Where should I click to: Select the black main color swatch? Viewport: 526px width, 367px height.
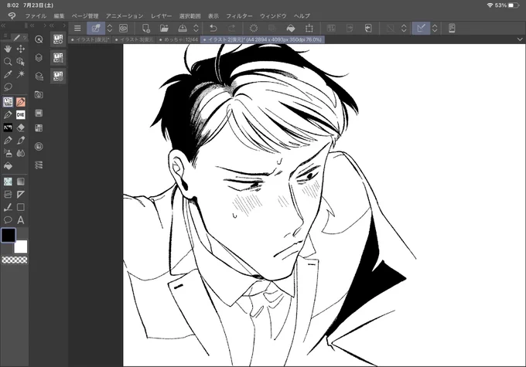9,235
